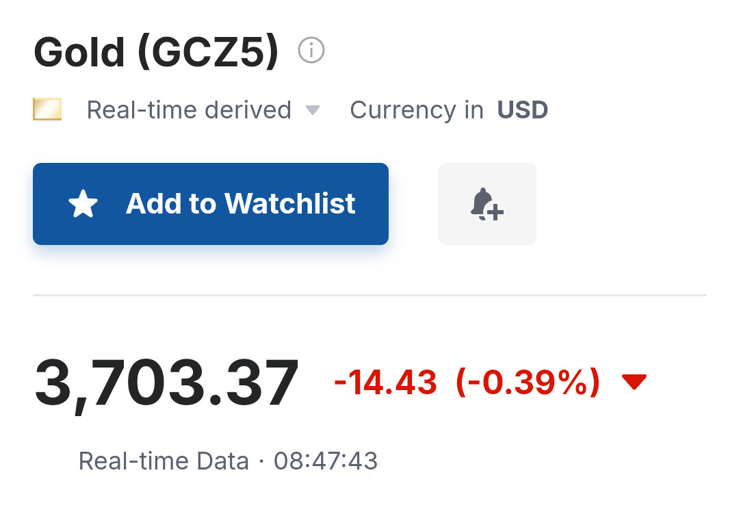Click the 3,703.37 price value
The image size is (739, 514).
point(166,383)
